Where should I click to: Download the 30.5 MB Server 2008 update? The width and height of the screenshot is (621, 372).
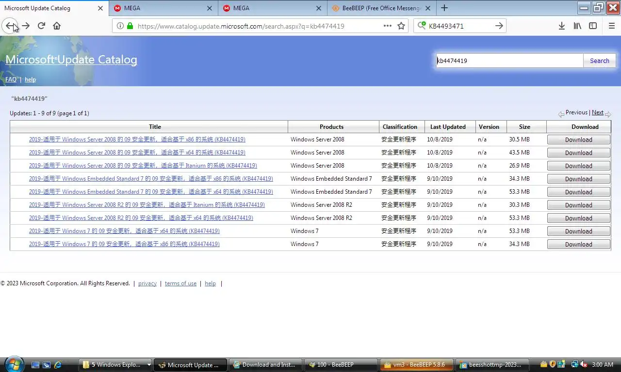point(578,139)
